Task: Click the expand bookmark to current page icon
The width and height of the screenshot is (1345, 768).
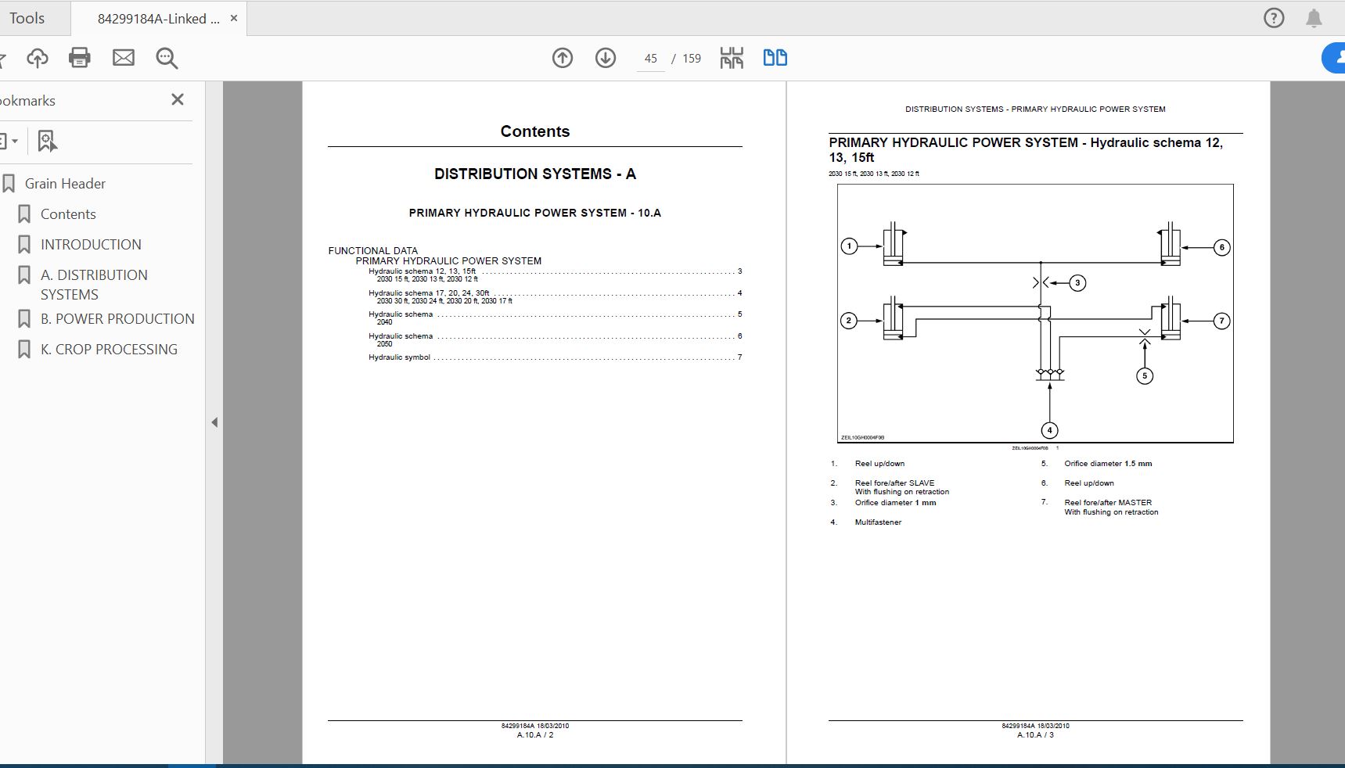Action: (x=47, y=141)
